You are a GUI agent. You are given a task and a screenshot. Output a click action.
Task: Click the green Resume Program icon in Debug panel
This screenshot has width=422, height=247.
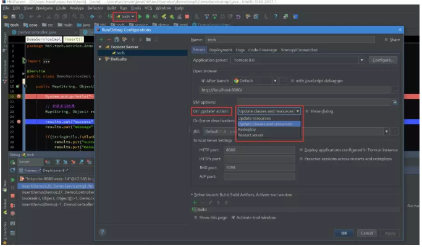(12, 180)
